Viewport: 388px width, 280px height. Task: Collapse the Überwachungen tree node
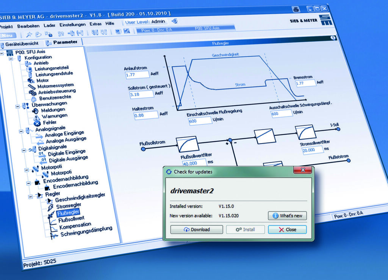point(17,106)
